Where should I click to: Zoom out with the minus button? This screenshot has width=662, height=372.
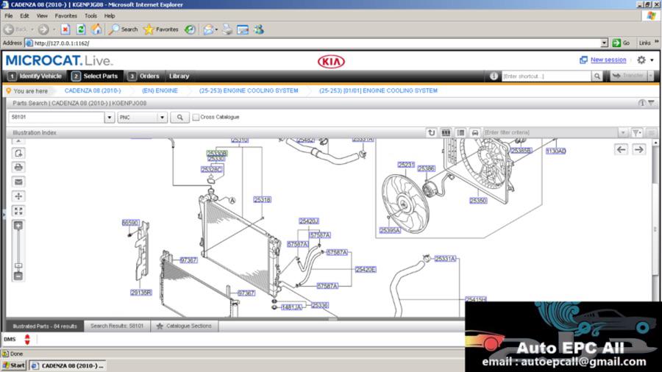click(18, 276)
